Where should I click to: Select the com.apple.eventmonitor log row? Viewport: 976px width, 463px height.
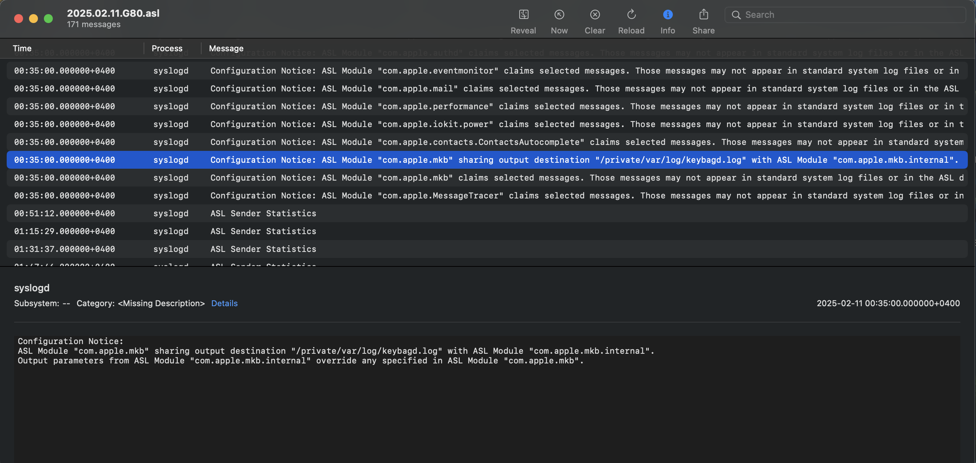pos(487,71)
